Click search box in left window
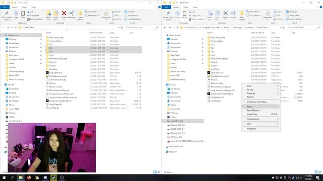The height and width of the screenshot is (181, 323). pyautogui.click(x=142, y=27)
